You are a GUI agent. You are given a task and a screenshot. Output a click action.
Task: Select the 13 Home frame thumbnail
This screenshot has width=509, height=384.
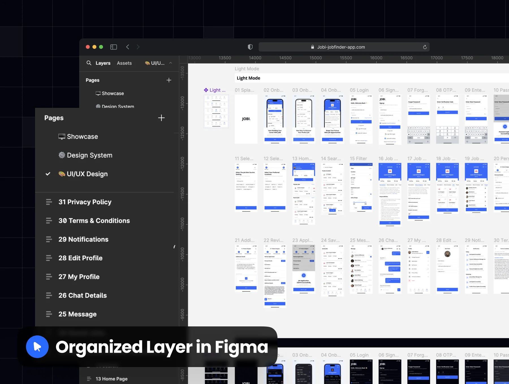[304, 194]
